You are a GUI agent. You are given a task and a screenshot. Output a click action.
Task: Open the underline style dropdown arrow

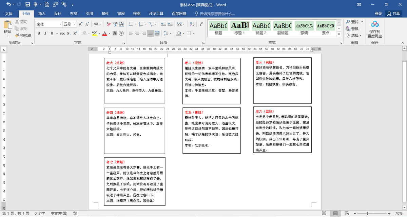56,33
